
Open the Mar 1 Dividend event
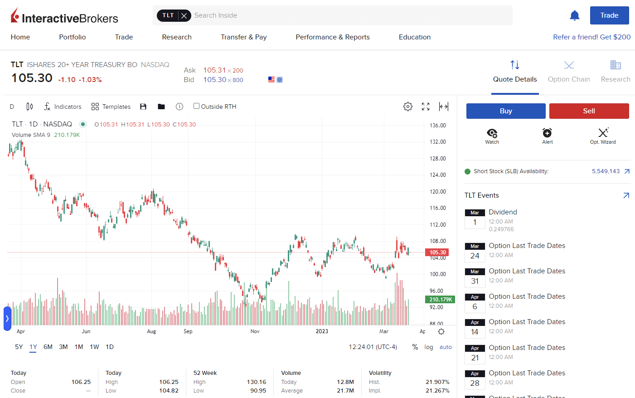point(548,220)
